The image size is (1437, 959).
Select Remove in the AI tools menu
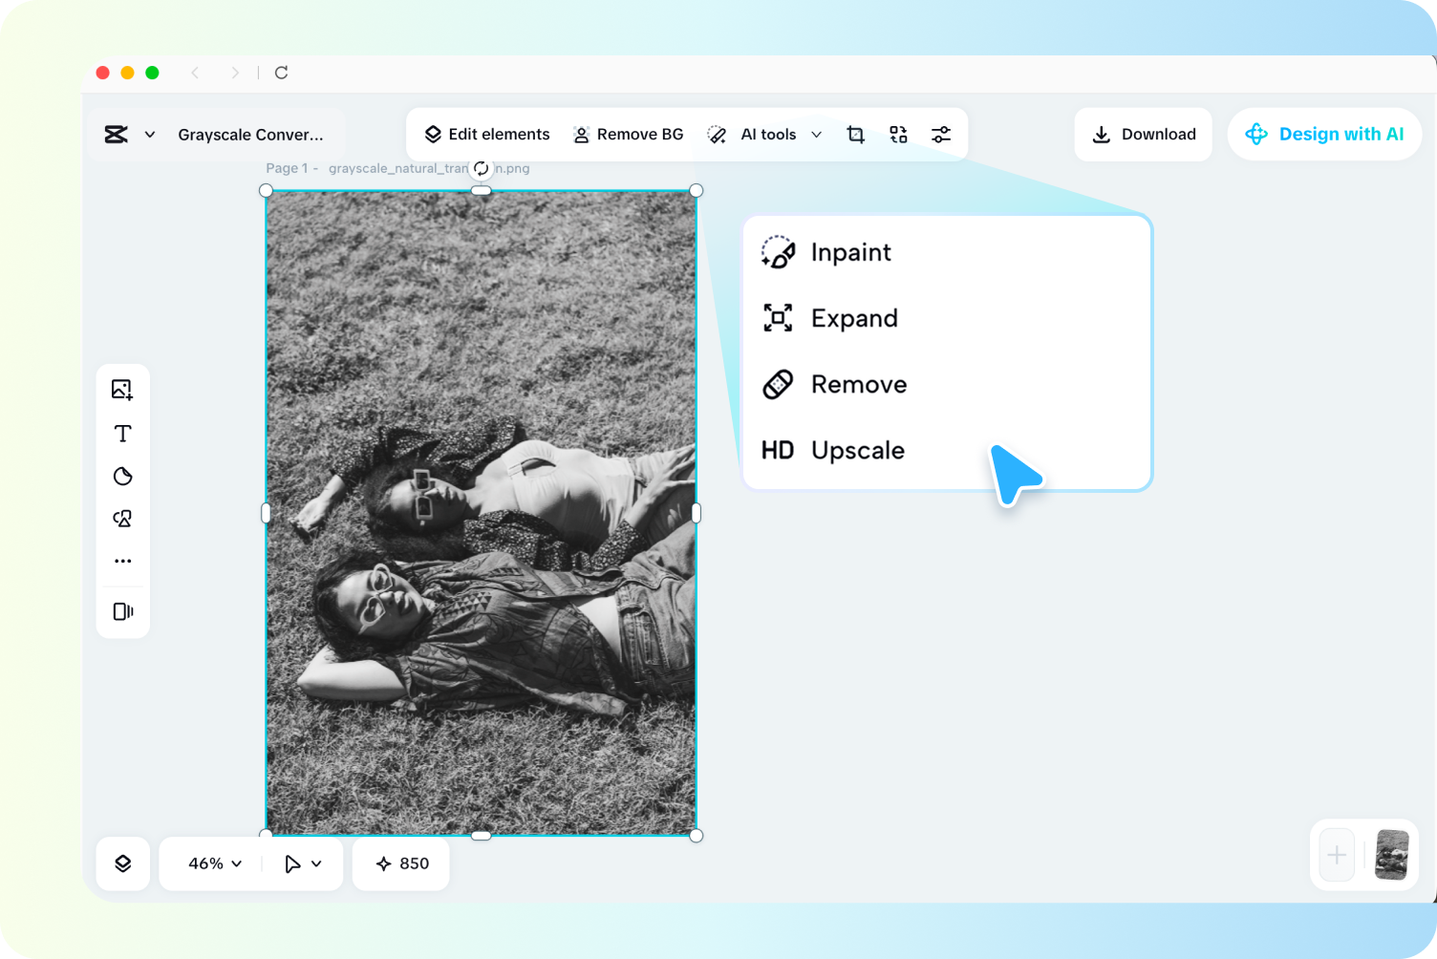(857, 384)
